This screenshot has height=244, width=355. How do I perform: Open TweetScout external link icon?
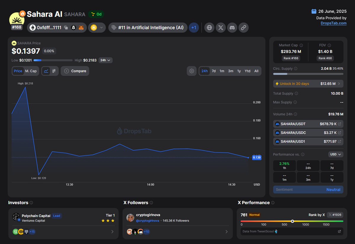339,232
